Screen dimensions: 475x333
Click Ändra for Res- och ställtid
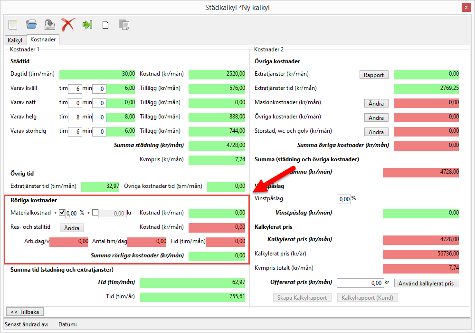click(72, 228)
